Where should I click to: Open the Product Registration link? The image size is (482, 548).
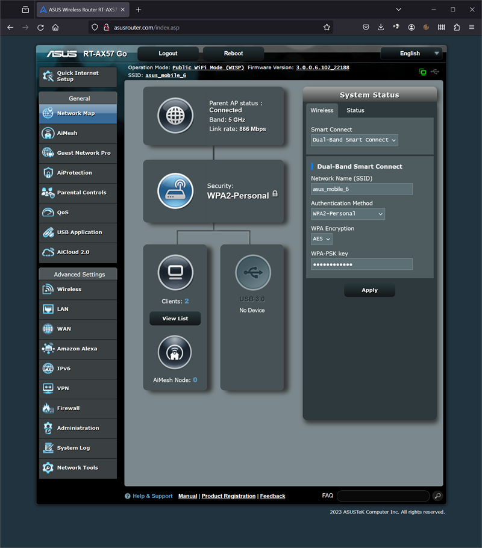(228, 496)
